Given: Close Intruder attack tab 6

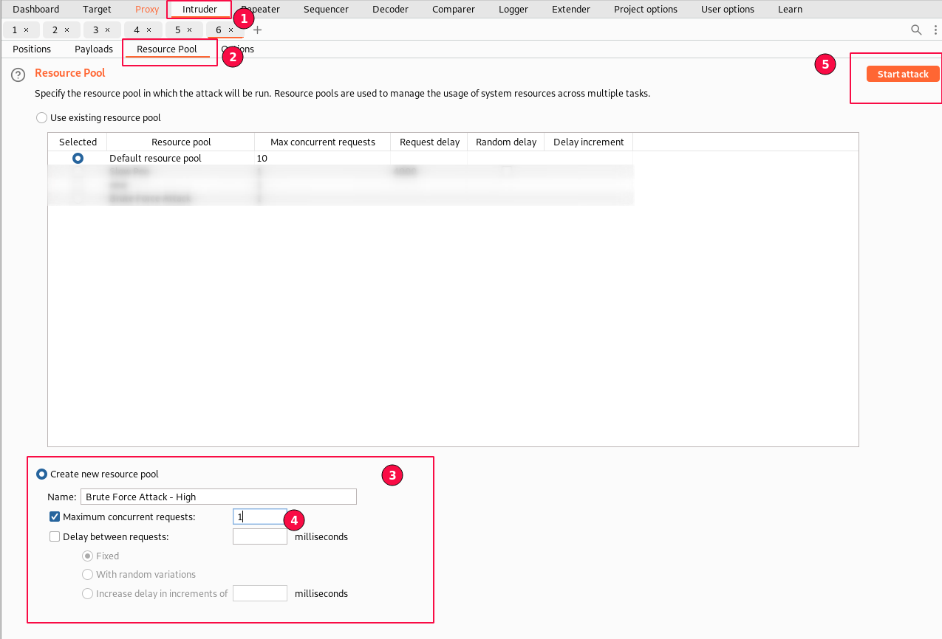Looking at the screenshot, I should (x=231, y=30).
